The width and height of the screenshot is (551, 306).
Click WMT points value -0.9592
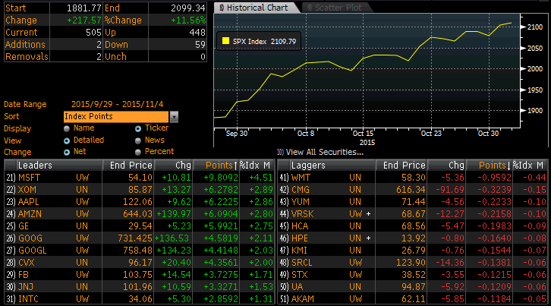tap(494, 177)
